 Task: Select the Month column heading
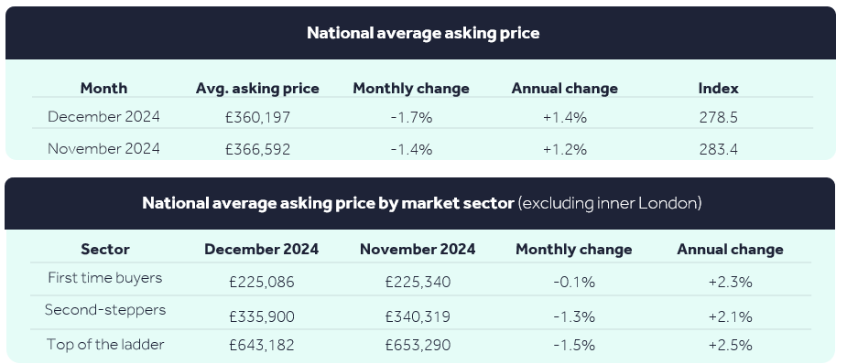103,88
